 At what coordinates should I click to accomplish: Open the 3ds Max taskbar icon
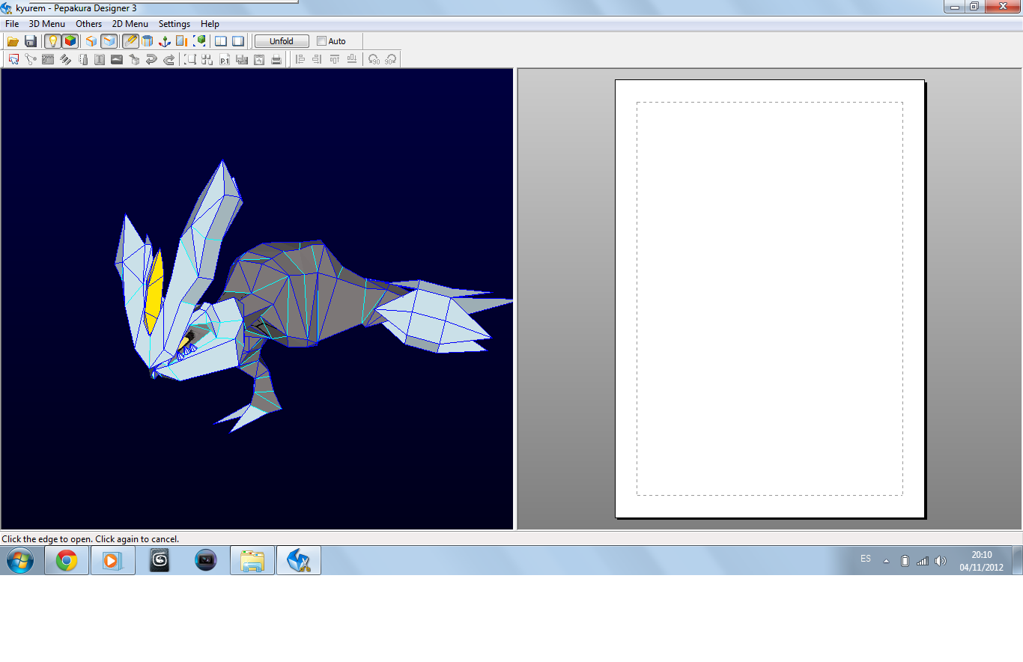point(159,560)
